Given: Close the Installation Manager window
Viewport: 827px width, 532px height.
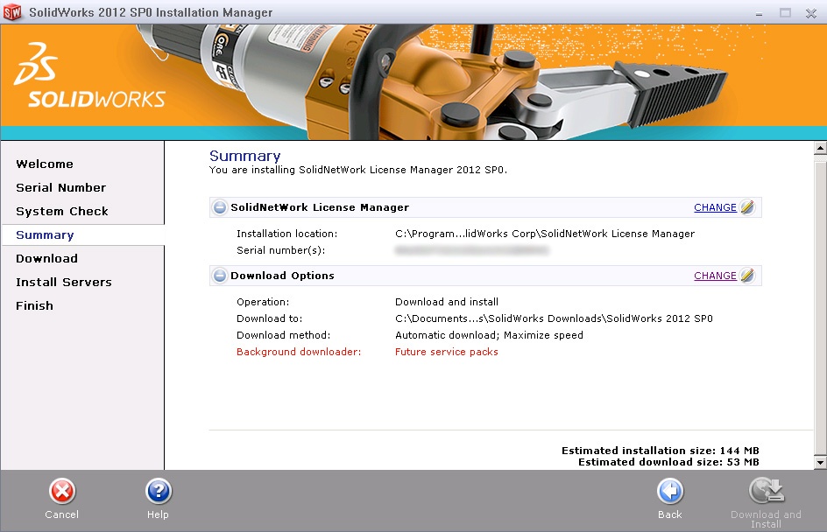Looking at the screenshot, I should pyautogui.click(x=811, y=13).
